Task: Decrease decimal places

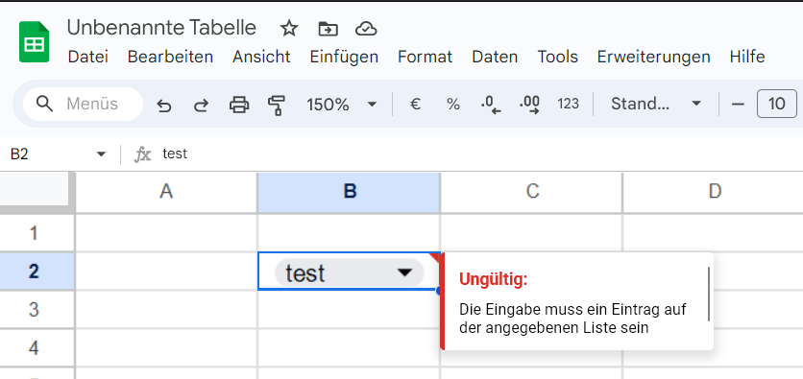Action: click(x=491, y=105)
